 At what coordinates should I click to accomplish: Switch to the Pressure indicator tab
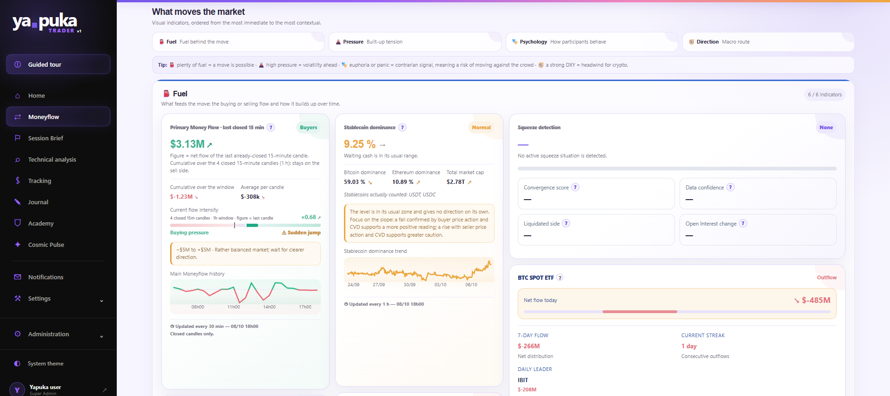(415, 42)
